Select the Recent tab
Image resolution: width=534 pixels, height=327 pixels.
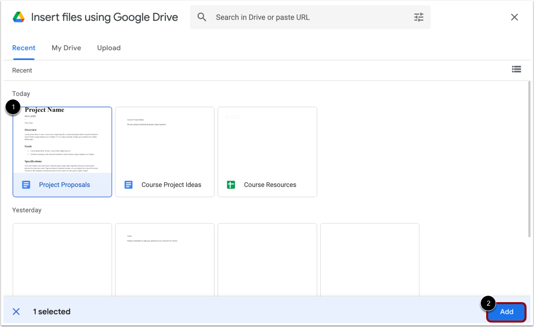[23, 48]
